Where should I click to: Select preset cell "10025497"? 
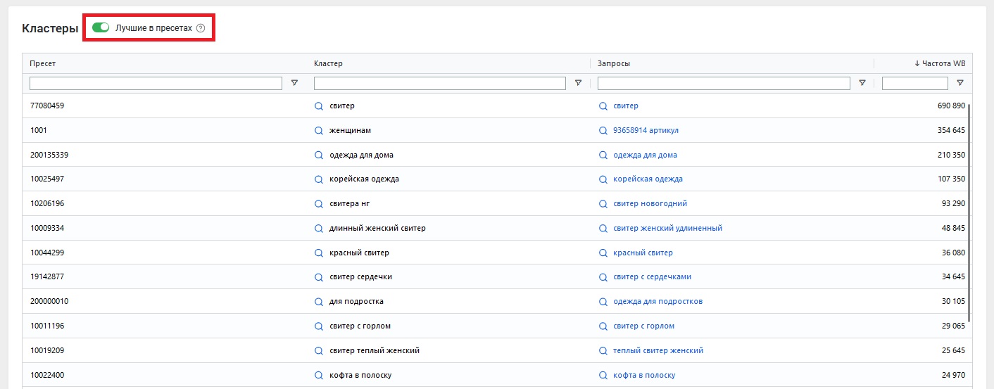point(47,179)
